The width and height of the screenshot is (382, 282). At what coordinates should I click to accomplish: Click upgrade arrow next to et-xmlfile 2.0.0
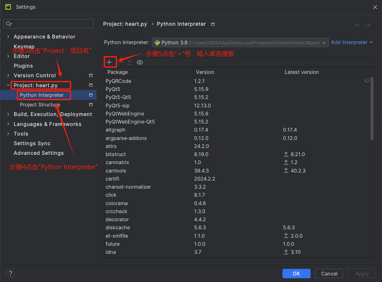coord(286,236)
